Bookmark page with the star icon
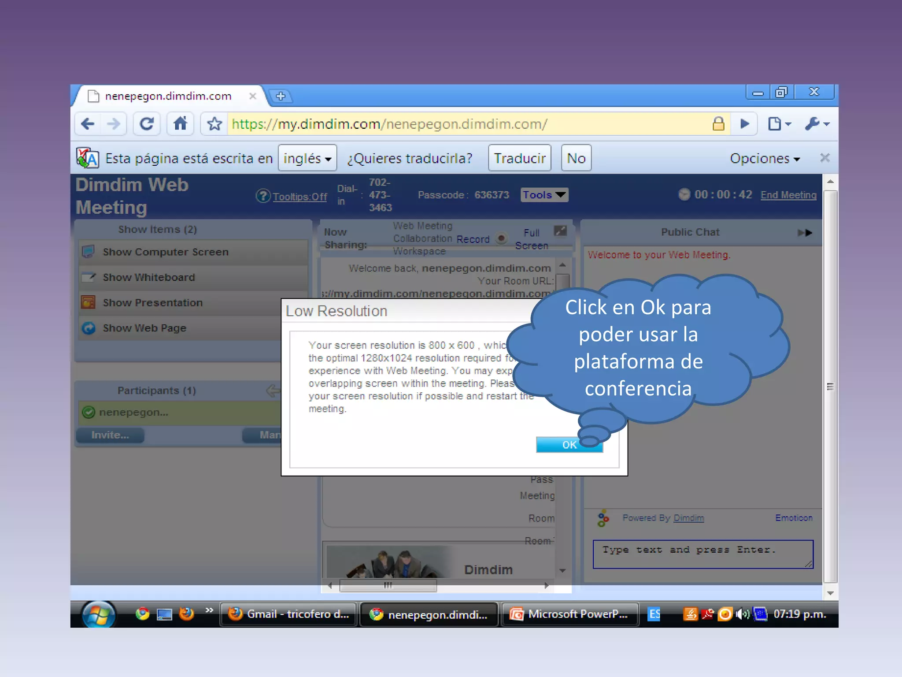 (214, 124)
